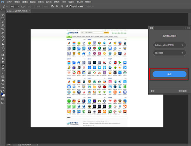Click the blue confirm button
Screen dimensions: 191x146
169,74
